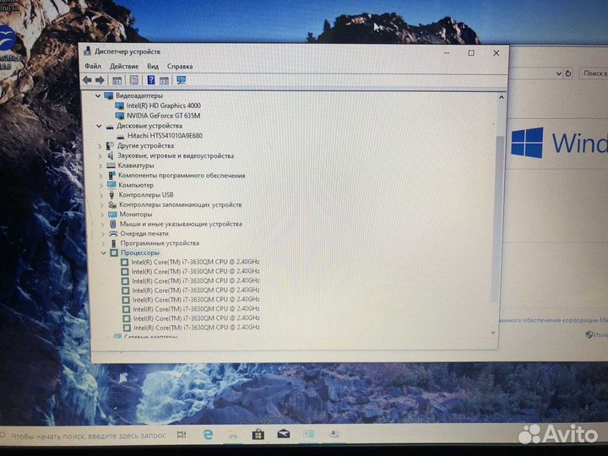This screenshot has width=608, height=456.
Task: Expand Мыши и иные указывающие устройства
Action: 103,224
